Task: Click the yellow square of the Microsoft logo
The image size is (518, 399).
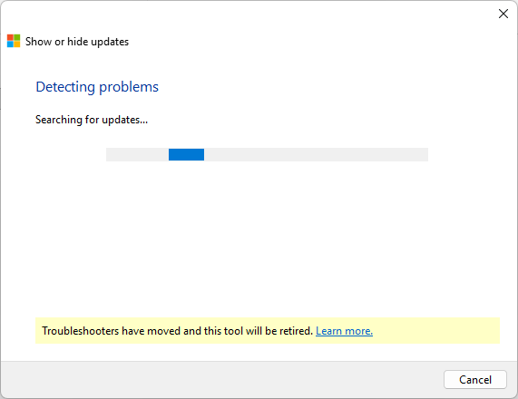Action: click(x=17, y=44)
